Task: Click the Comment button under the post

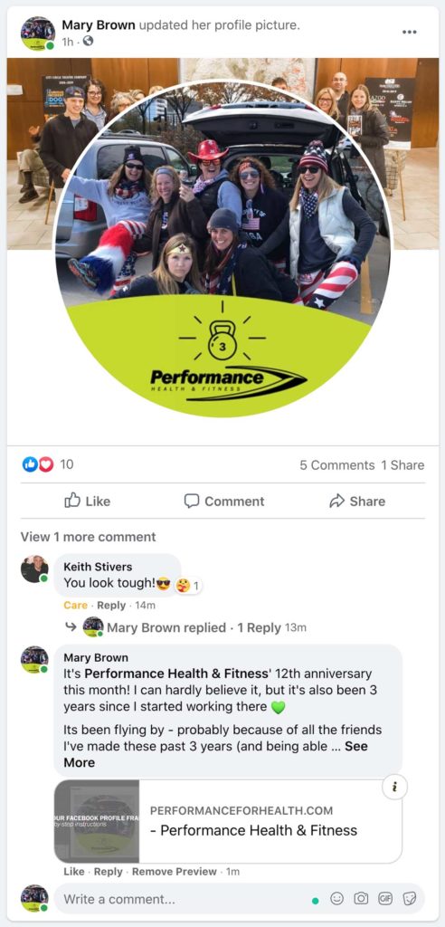Action: 224,502
